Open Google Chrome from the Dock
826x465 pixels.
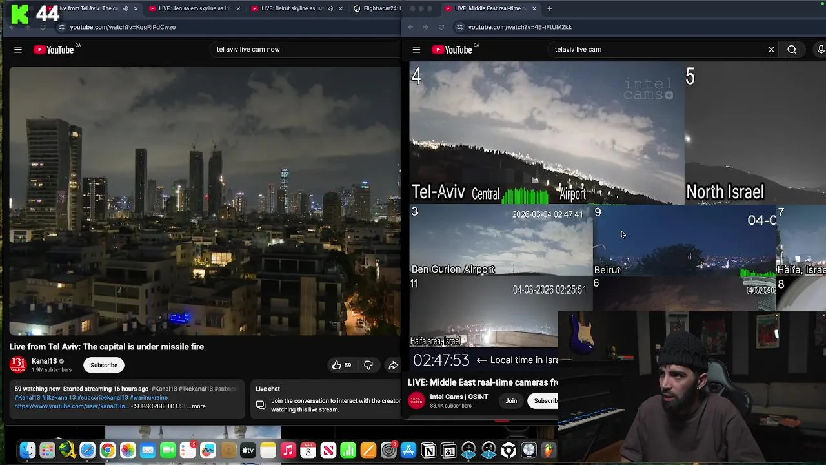108,450
